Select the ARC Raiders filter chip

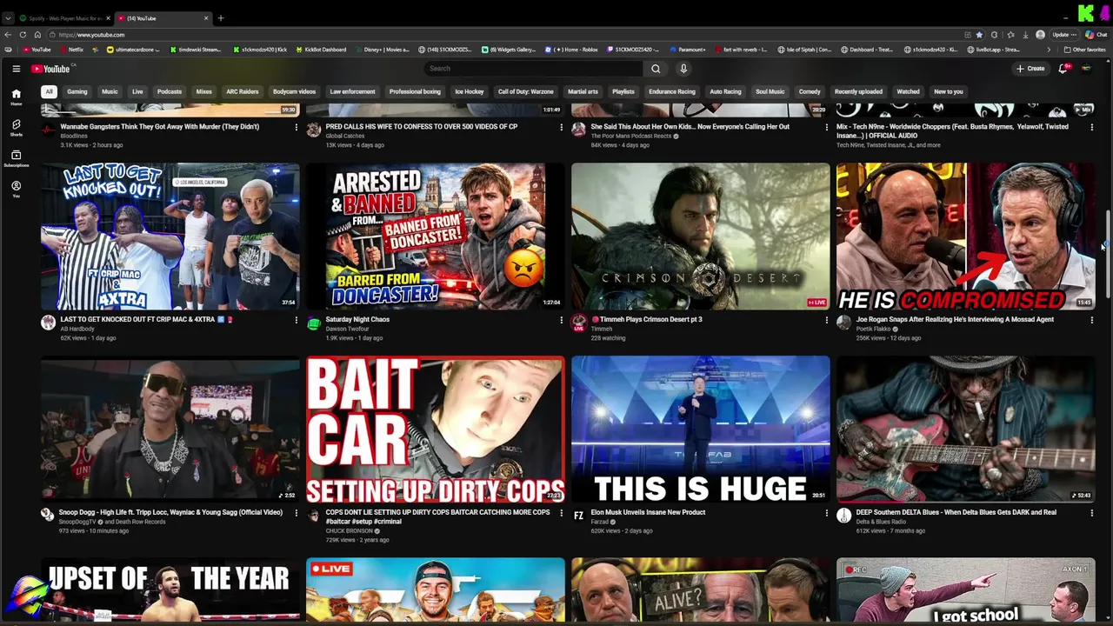243,91
